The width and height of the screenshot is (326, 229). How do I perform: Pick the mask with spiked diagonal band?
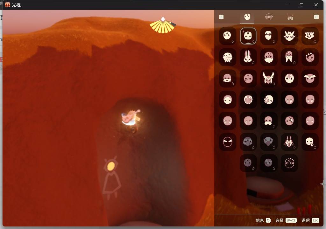pyautogui.click(x=310, y=57)
